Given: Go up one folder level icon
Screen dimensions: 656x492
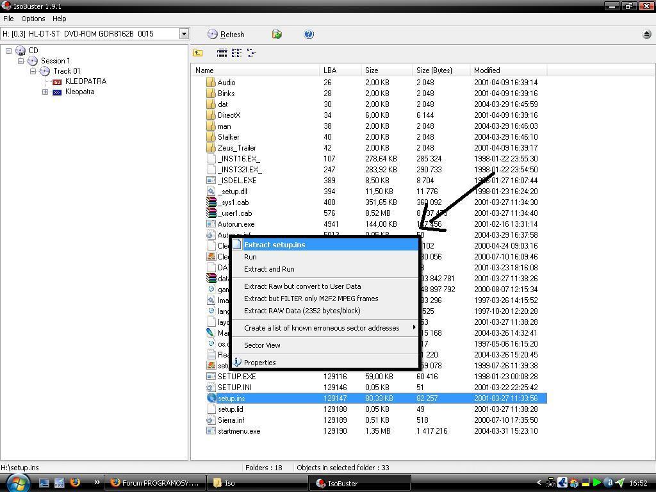Looking at the screenshot, I should pos(197,53).
